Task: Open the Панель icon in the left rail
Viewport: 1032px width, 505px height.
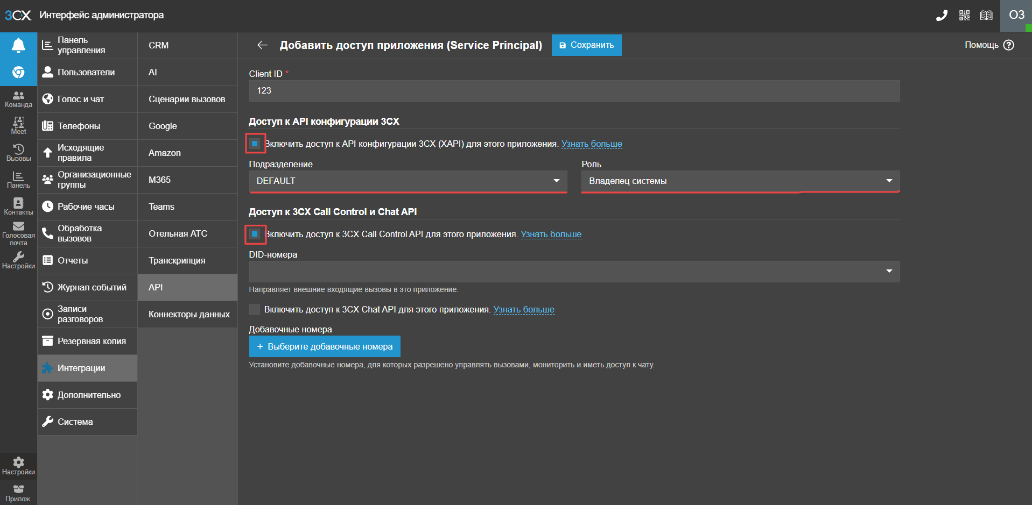Action: pos(18,180)
